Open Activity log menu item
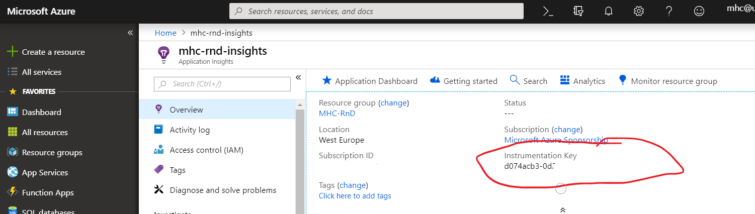 [217, 130]
